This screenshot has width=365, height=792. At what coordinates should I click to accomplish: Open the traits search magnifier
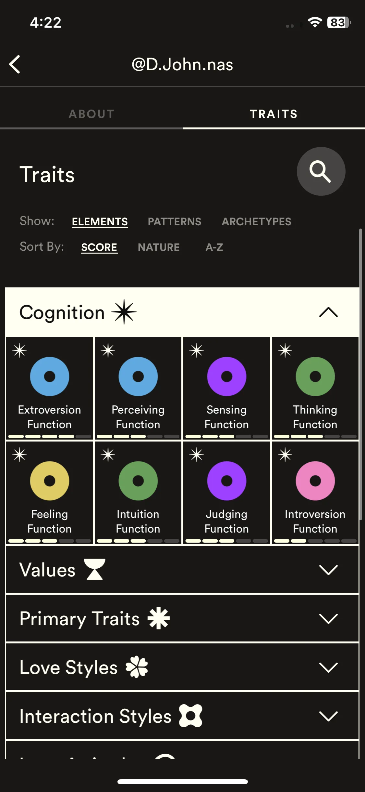coord(321,171)
